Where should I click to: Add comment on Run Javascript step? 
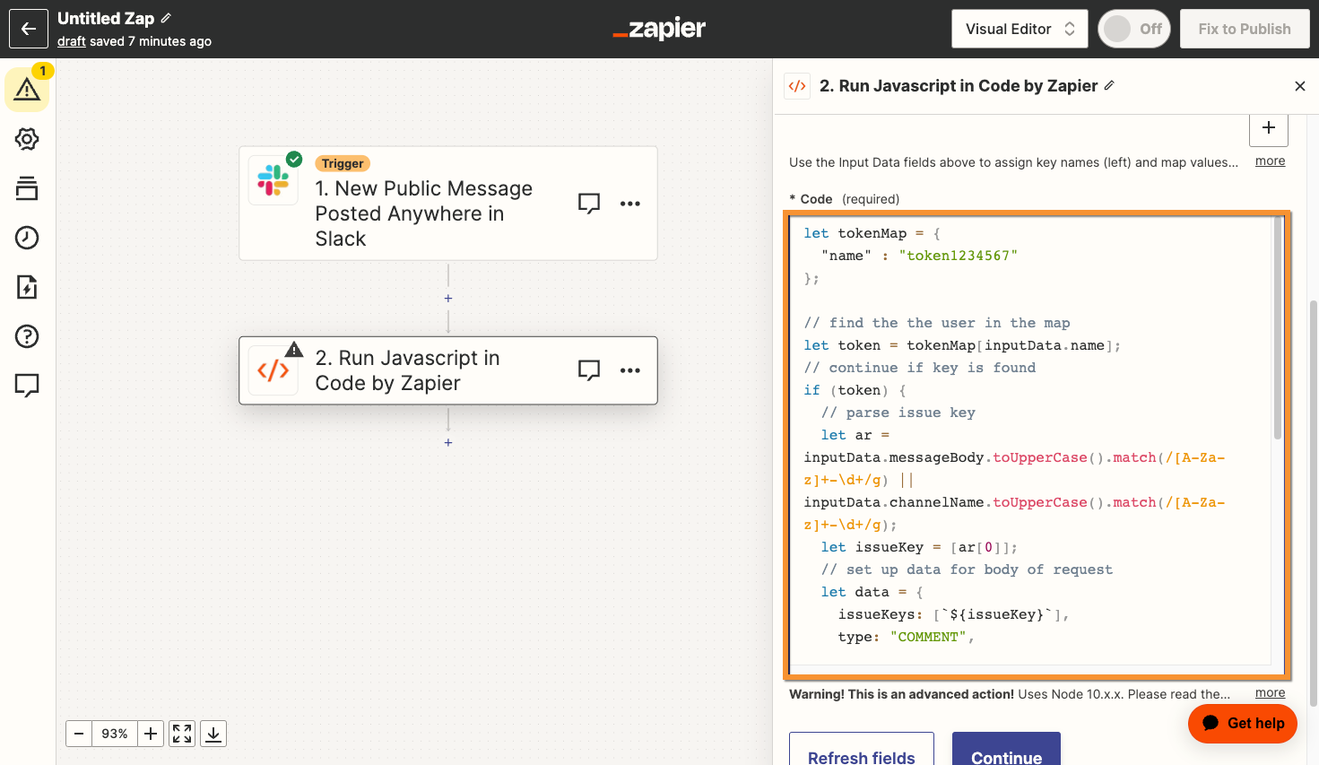point(589,370)
